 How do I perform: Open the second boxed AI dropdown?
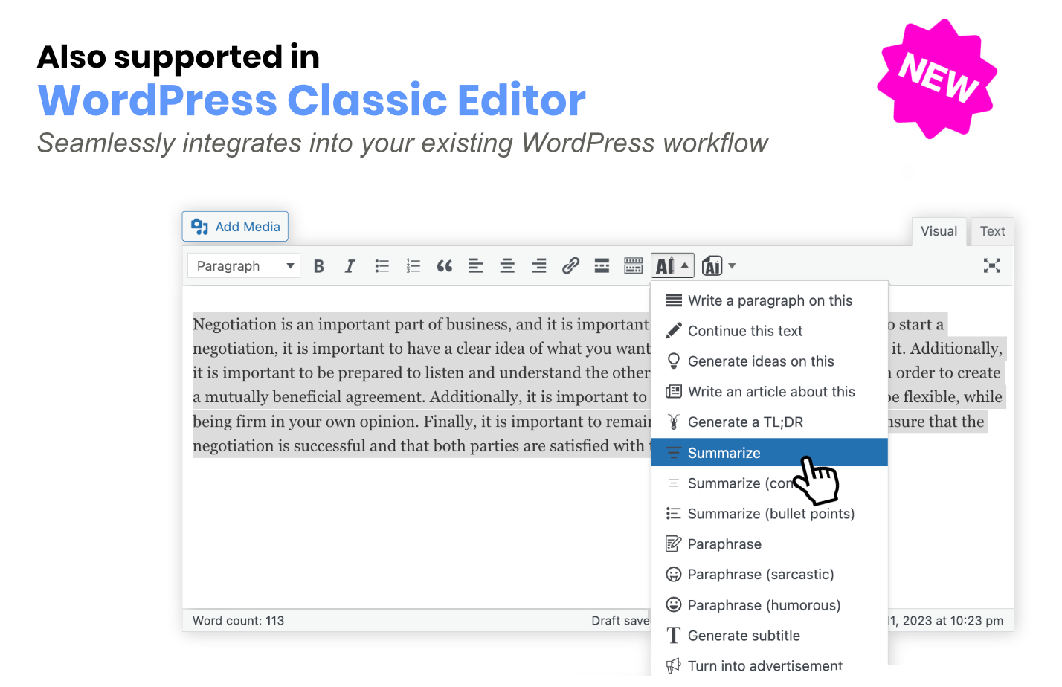[718, 266]
